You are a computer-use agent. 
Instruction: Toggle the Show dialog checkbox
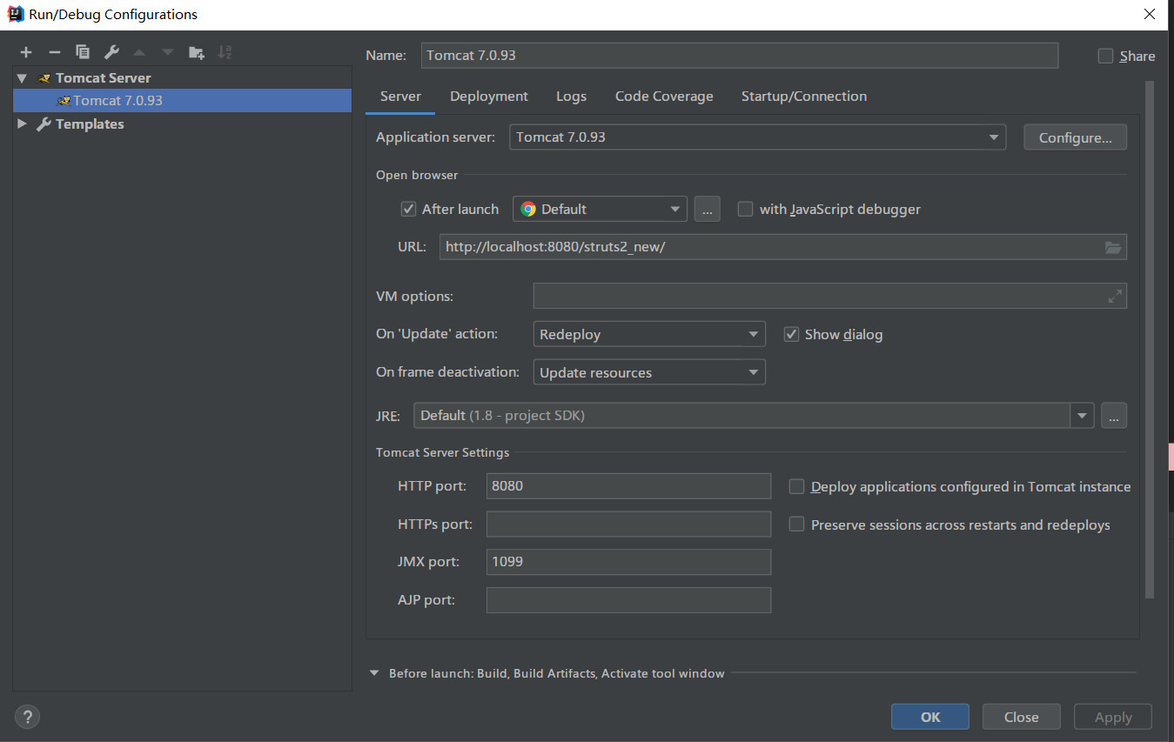click(x=791, y=334)
